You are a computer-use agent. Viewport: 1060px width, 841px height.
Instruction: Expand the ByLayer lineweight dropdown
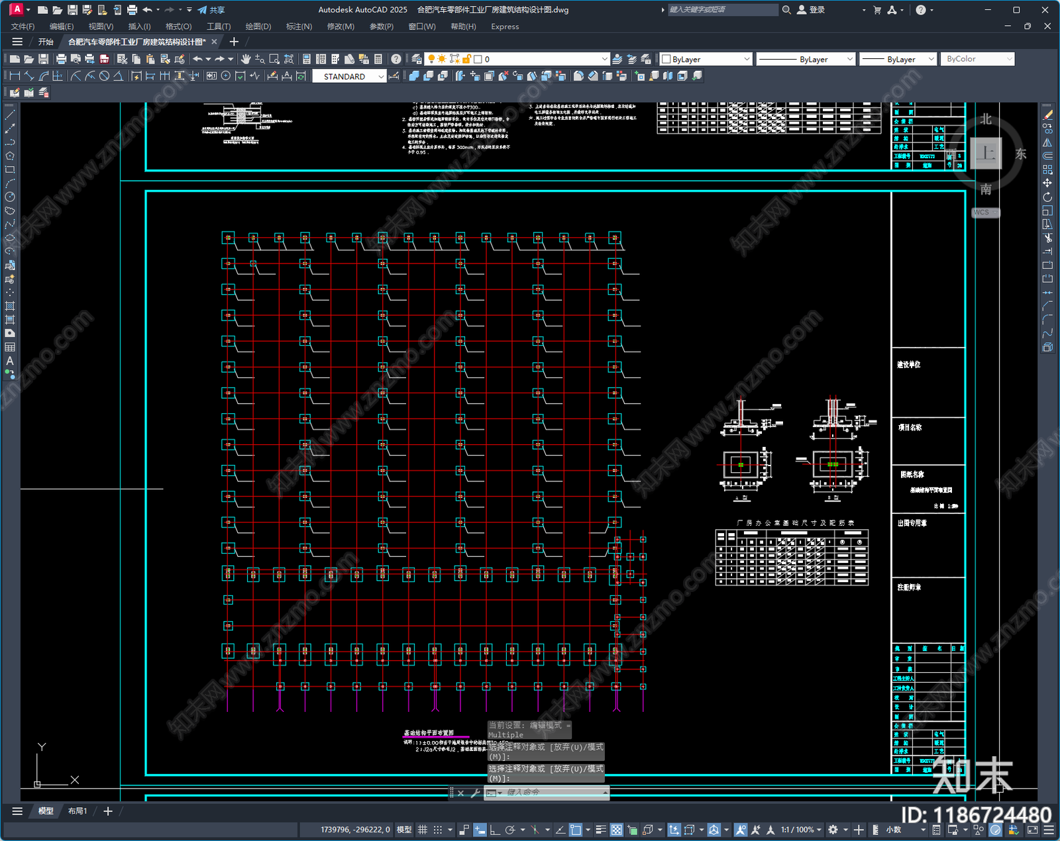898,59
